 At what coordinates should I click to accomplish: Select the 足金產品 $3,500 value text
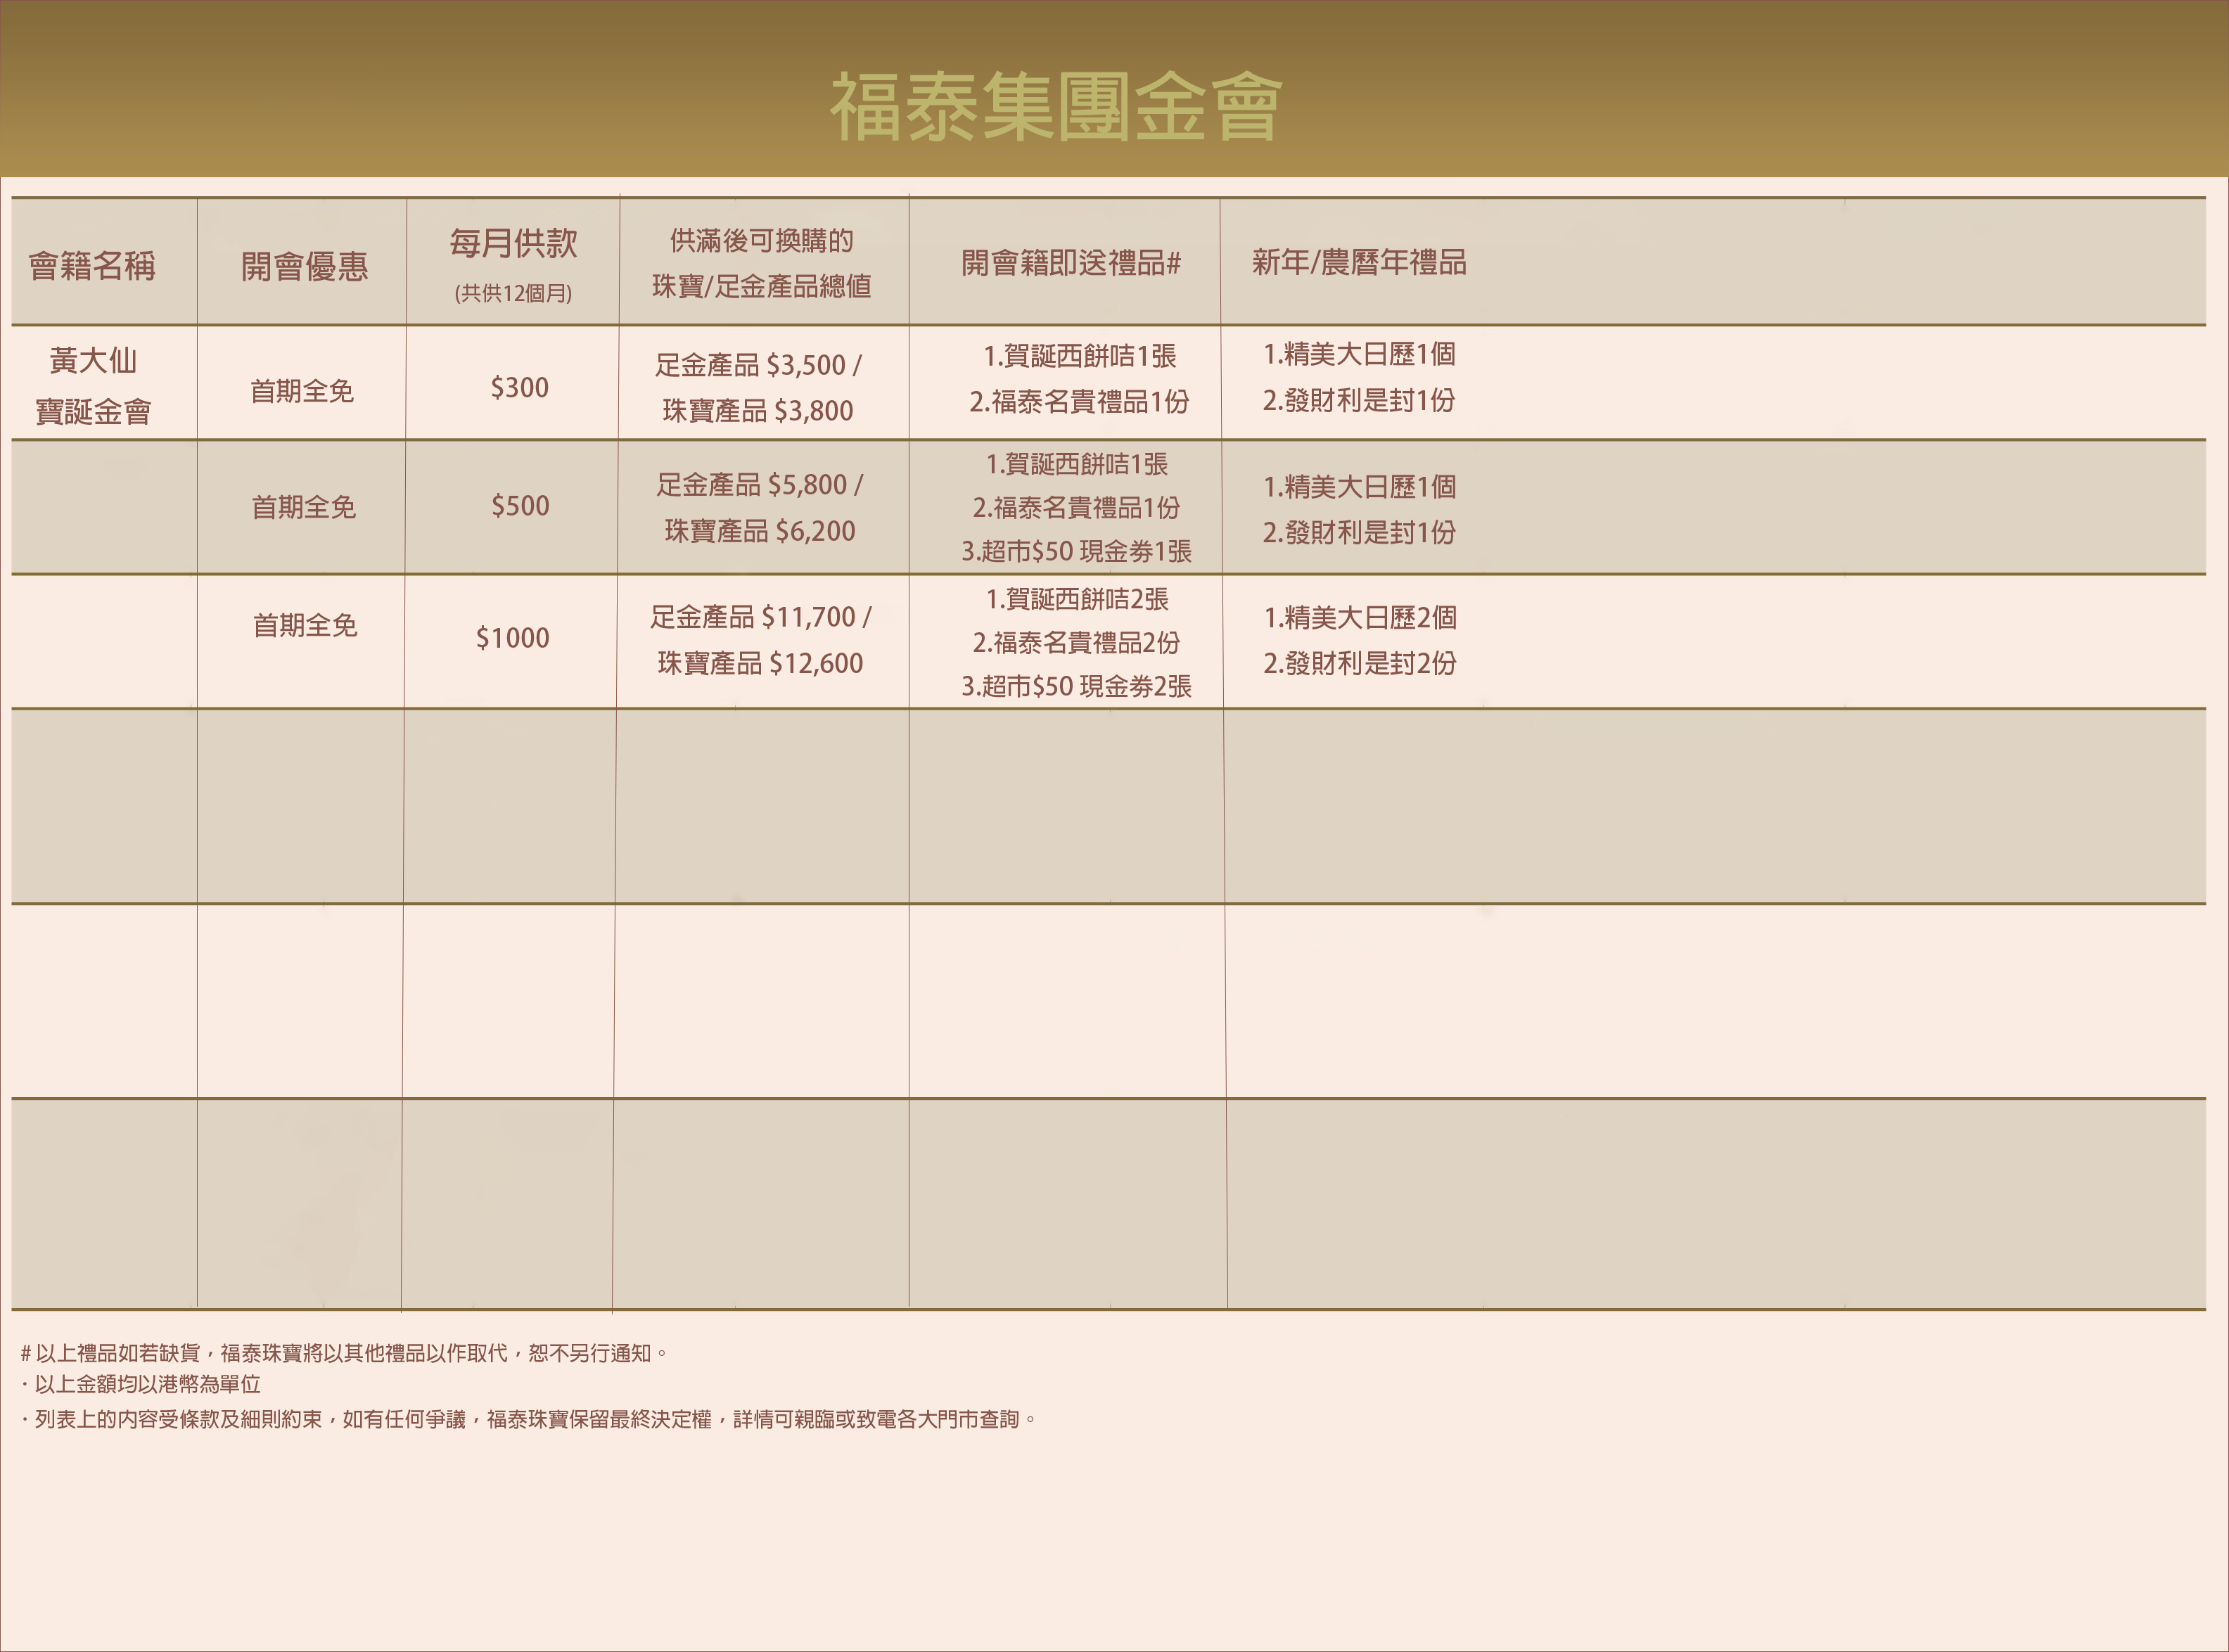pyautogui.click(x=757, y=365)
